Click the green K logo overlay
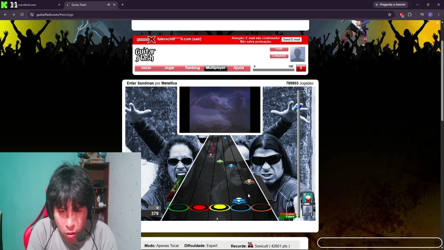This screenshot has width=444, height=250. click(5, 5)
